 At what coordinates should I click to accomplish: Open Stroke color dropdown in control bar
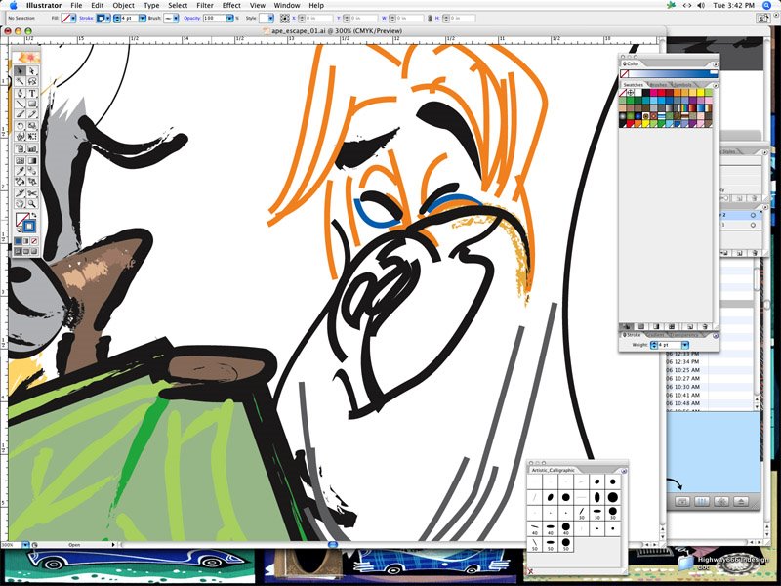(x=107, y=18)
